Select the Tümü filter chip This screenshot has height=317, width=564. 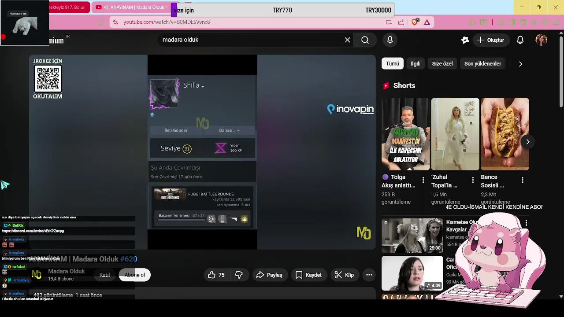(392, 64)
